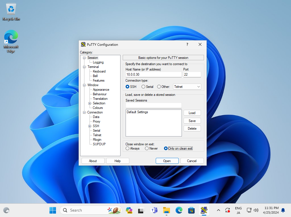The image size is (291, 217).
Task: Click the PuTTY icon in the title bar
Action: click(83, 44)
